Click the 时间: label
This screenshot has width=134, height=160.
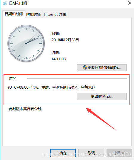[56, 53]
